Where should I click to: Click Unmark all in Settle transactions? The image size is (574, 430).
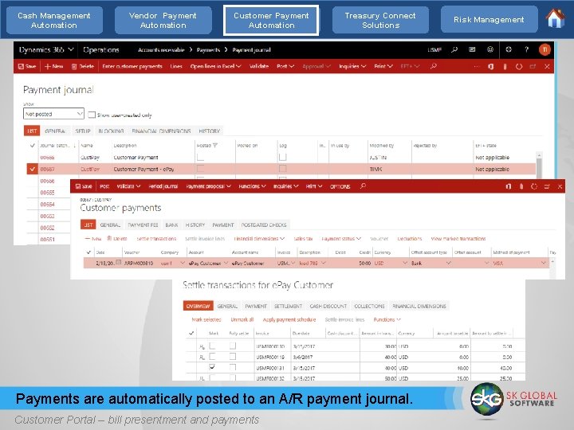coord(242,319)
